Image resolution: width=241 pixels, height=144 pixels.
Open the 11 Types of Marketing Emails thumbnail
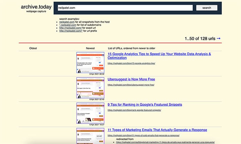[x=90, y=136]
